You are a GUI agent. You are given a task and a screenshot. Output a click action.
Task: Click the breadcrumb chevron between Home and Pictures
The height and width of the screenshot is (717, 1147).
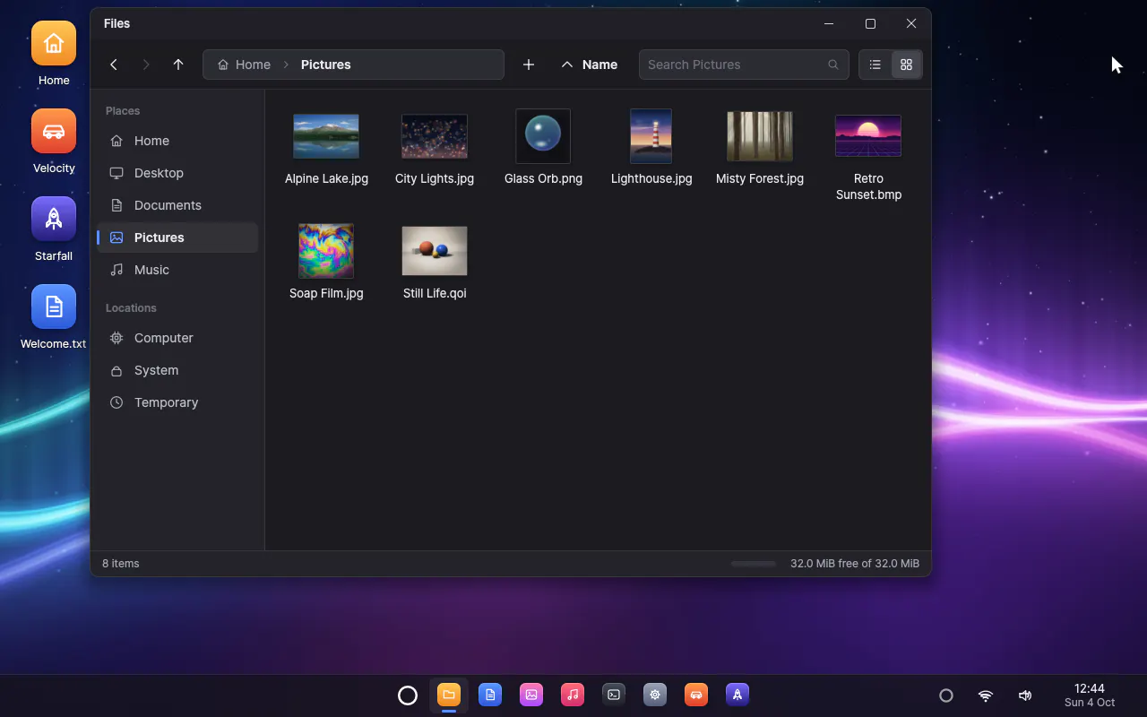[286, 65]
